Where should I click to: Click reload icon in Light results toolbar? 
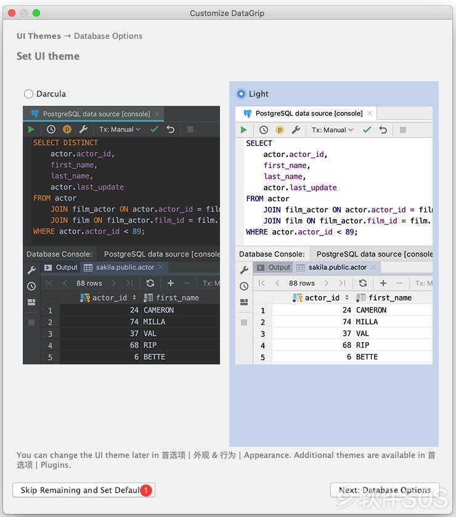(363, 283)
